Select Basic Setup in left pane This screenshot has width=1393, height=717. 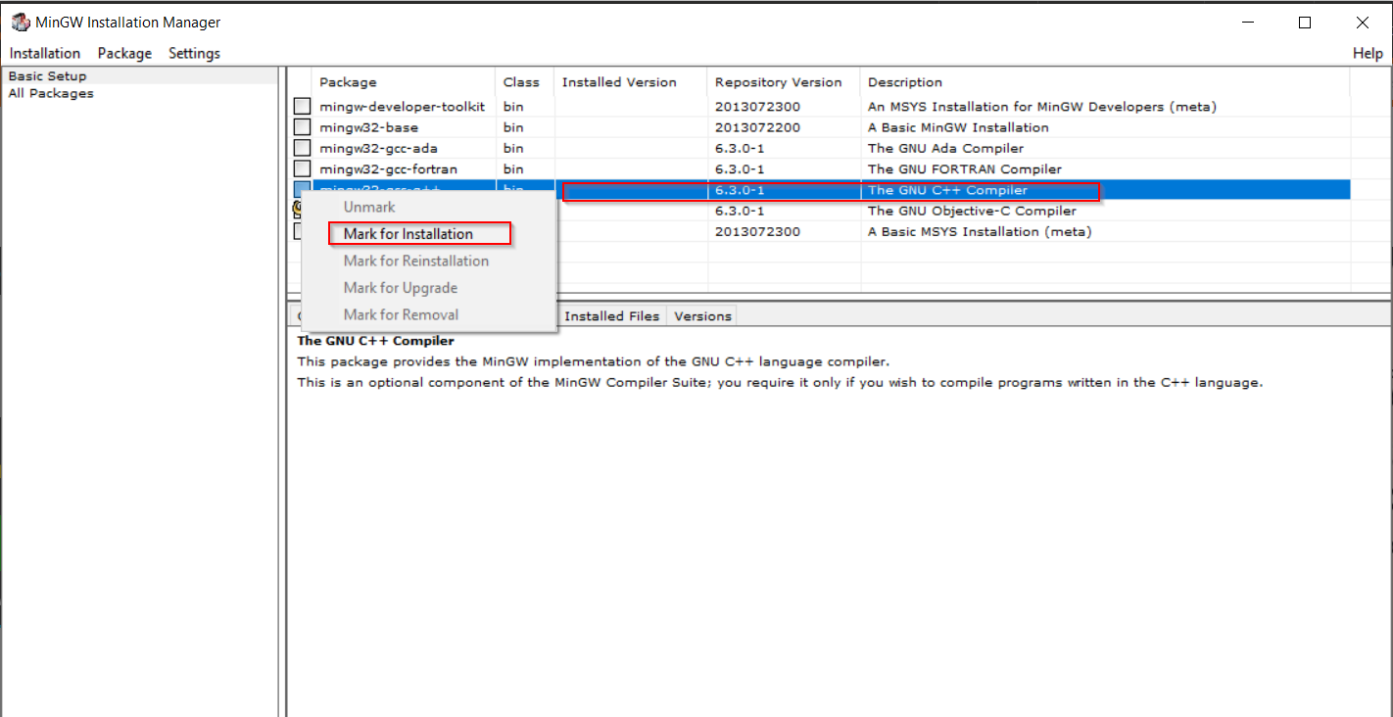47,76
